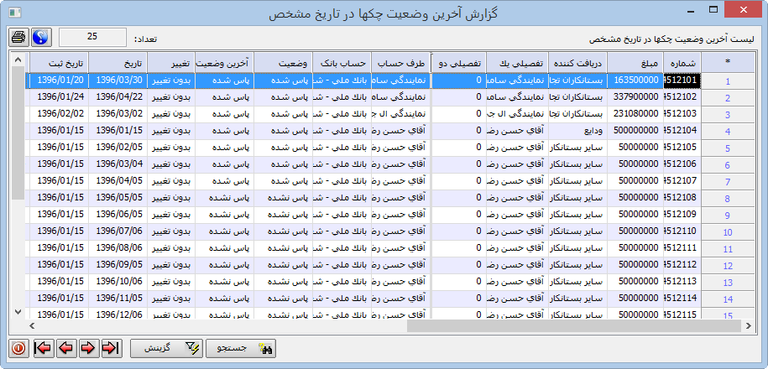The width and height of the screenshot is (768, 369).
Task: Select row number 4
Action: click(728, 131)
